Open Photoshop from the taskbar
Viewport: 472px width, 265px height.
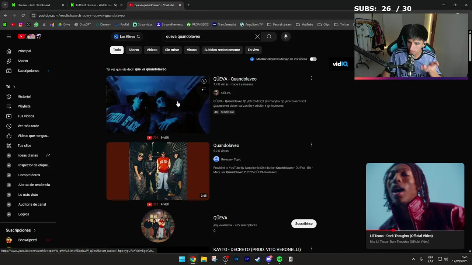point(236,259)
